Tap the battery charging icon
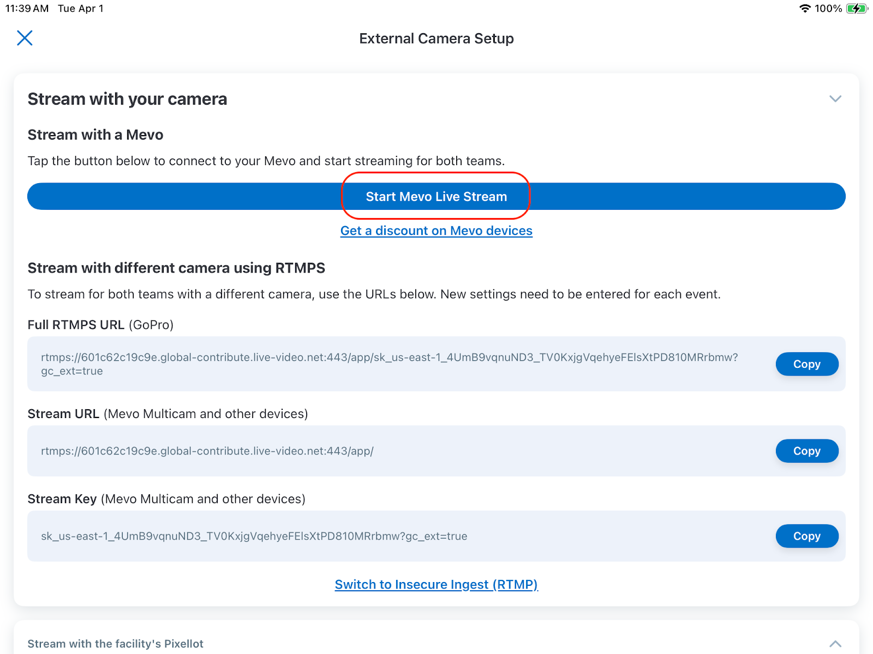Image resolution: width=873 pixels, height=654 pixels. (x=856, y=9)
